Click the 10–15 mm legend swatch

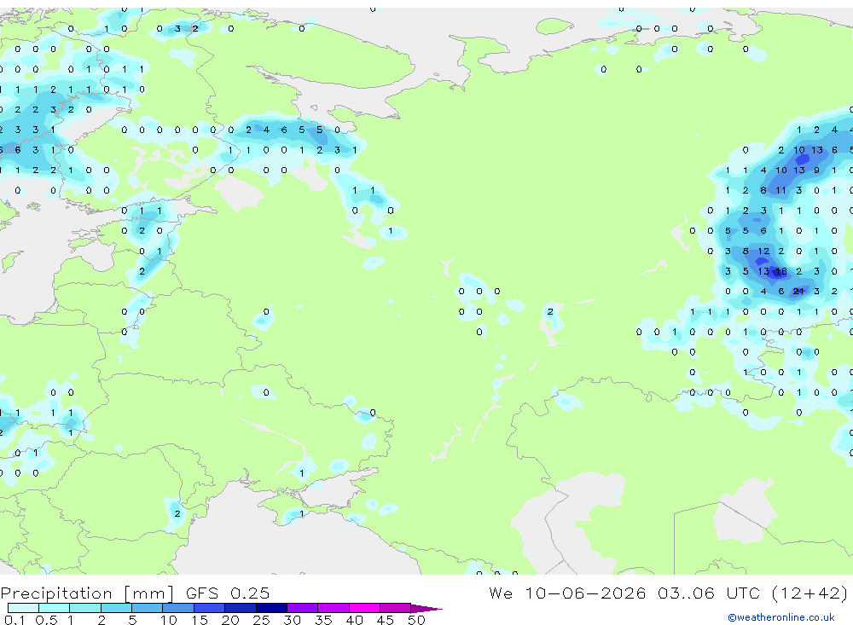[x=178, y=608]
